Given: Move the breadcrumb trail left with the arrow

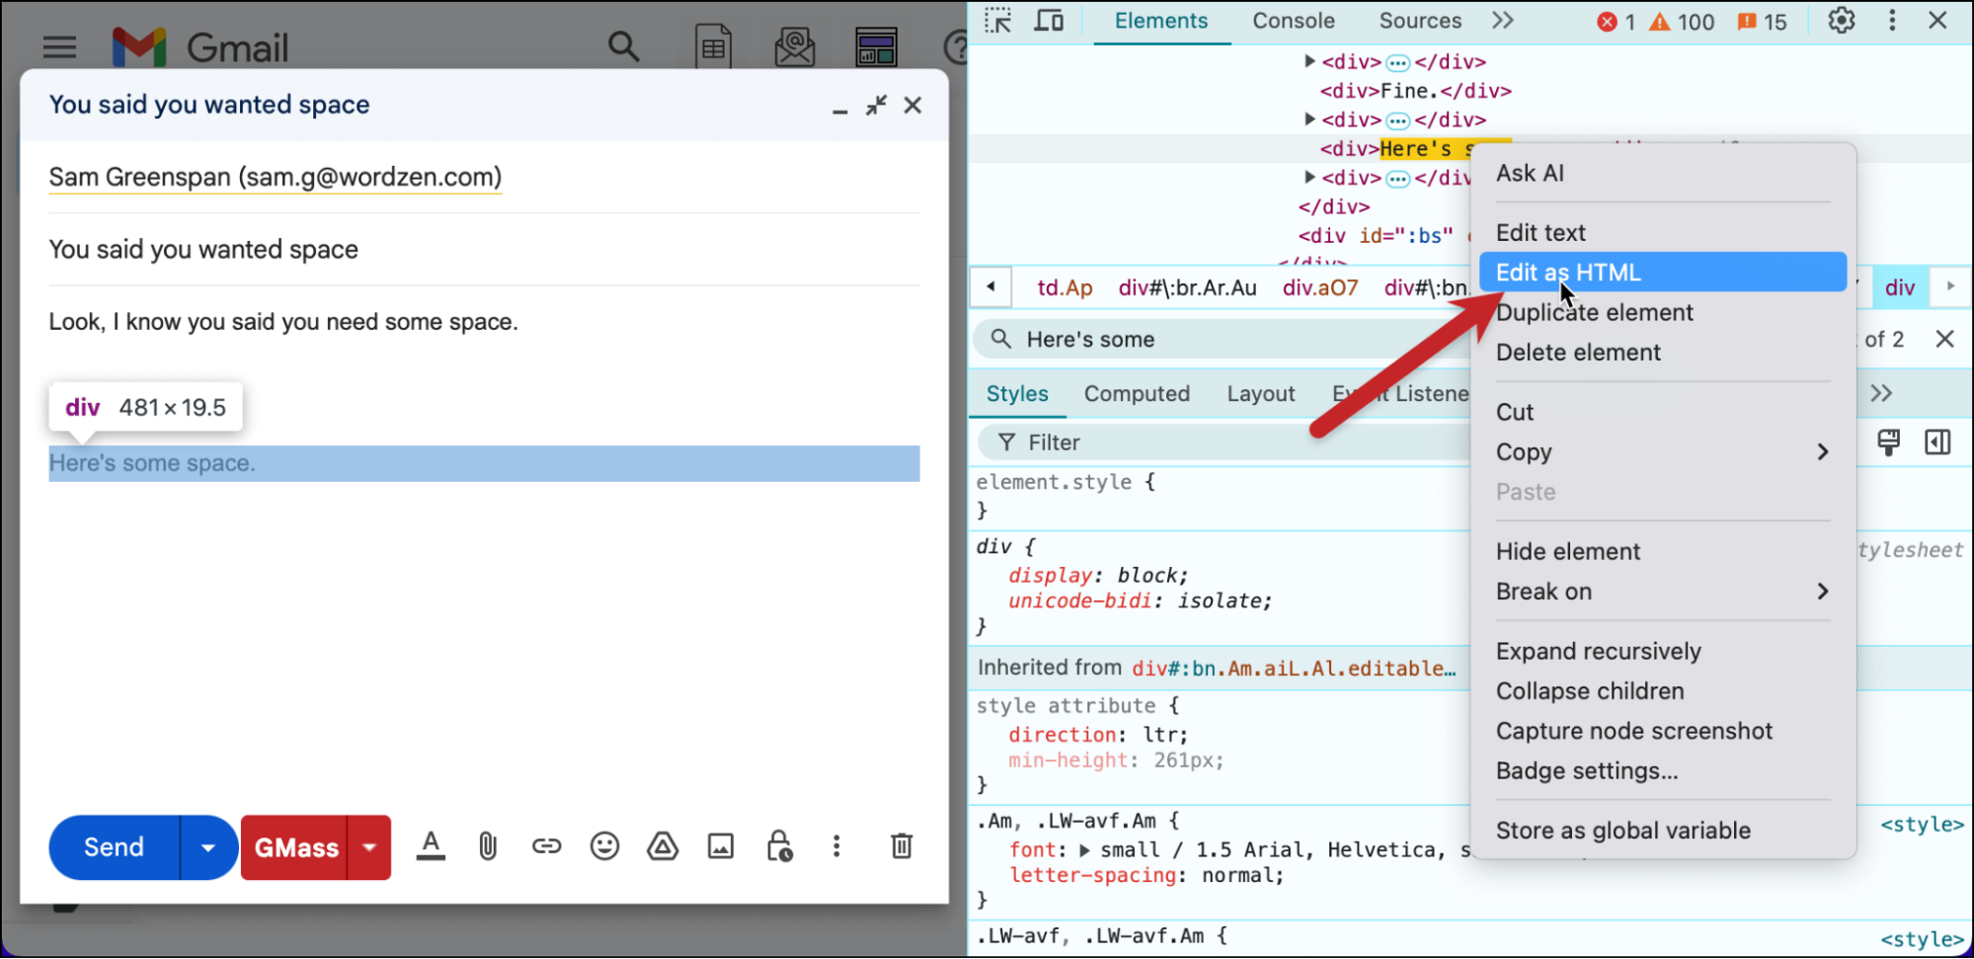Looking at the screenshot, I should 990,287.
